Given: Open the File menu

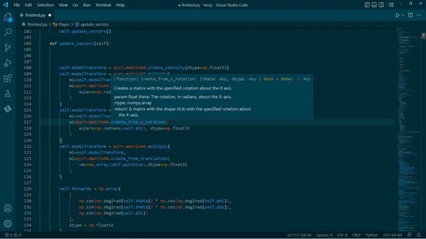Looking at the screenshot, I should point(17,5).
